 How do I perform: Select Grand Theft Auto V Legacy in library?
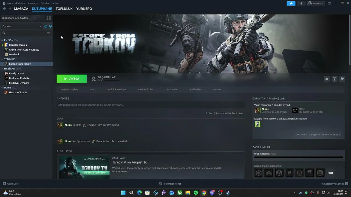pos(24,50)
